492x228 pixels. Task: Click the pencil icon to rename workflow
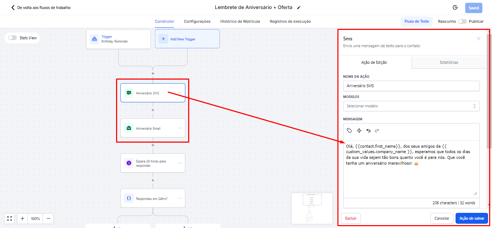pyautogui.click(x=298, y=8)
